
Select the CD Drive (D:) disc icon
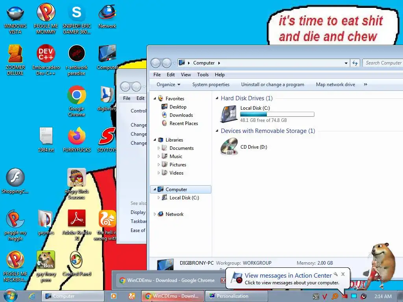[x=229, y=147]
